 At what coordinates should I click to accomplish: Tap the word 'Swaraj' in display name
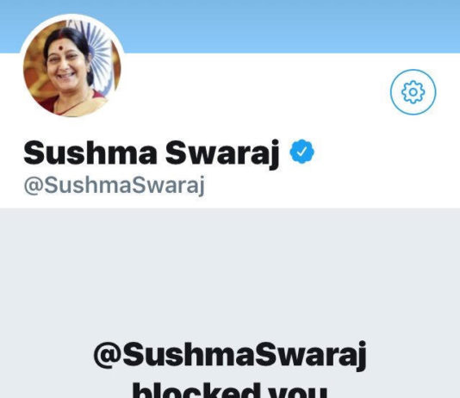[x=222, y=152]
